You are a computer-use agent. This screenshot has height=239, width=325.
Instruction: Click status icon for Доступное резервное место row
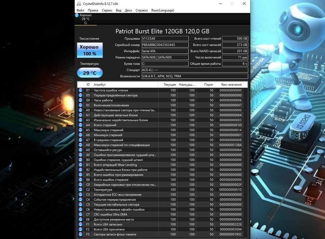pyautogui.click(x=80, y=220)
